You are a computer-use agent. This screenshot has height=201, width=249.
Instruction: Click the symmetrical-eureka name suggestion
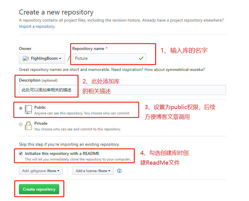point(184,69)
